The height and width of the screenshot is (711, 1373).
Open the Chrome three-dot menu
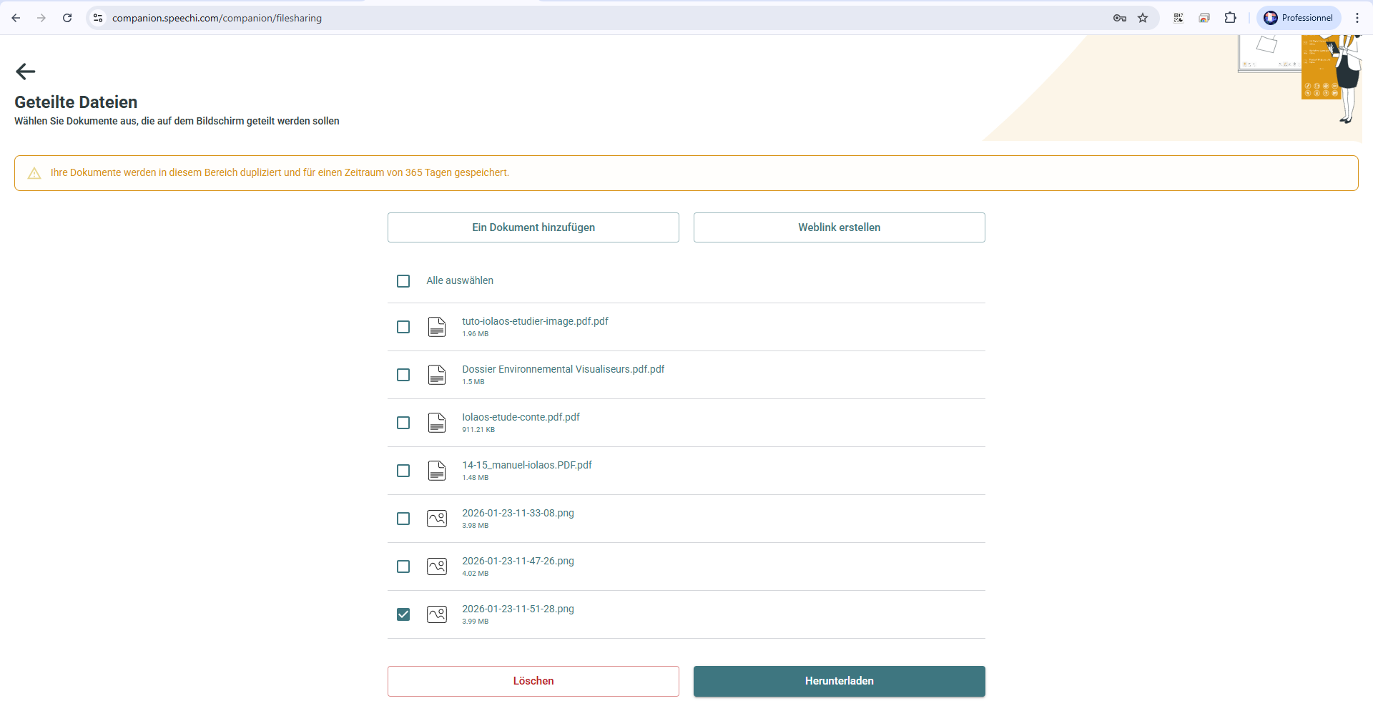click(x=1357, y=18)
